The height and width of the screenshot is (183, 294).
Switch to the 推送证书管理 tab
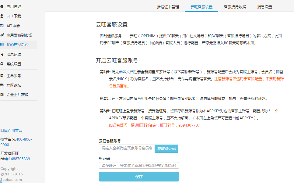pos(168,7)
